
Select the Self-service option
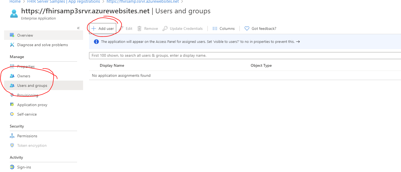(27, 114)
